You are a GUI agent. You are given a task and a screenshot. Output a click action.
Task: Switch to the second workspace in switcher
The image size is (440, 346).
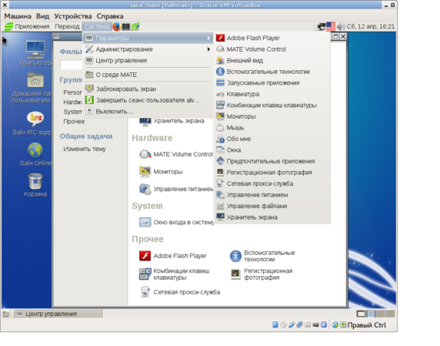pos(371,314)
